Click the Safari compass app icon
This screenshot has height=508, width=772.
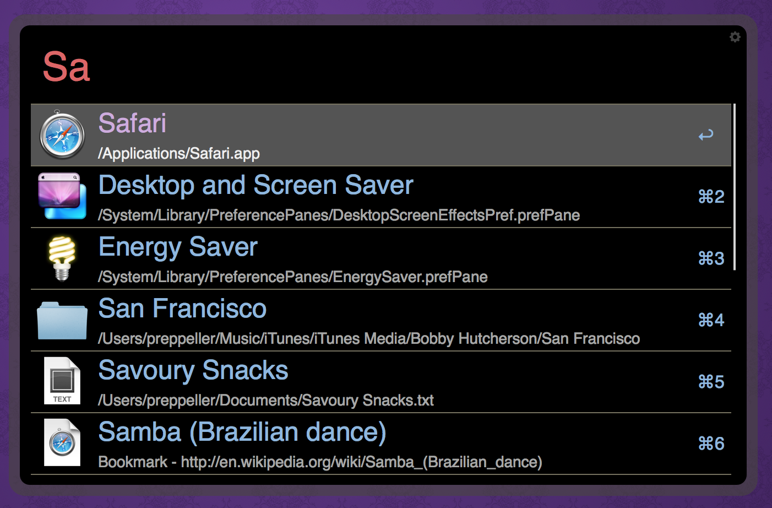pyautogui.click(x=62, y=136)
